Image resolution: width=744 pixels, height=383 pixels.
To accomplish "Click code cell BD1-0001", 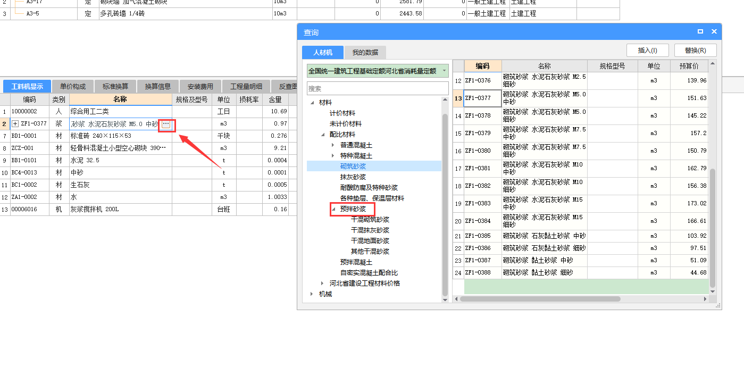I will click(30, 136).
